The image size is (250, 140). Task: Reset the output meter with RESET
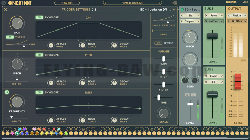[x=243, y=61]
